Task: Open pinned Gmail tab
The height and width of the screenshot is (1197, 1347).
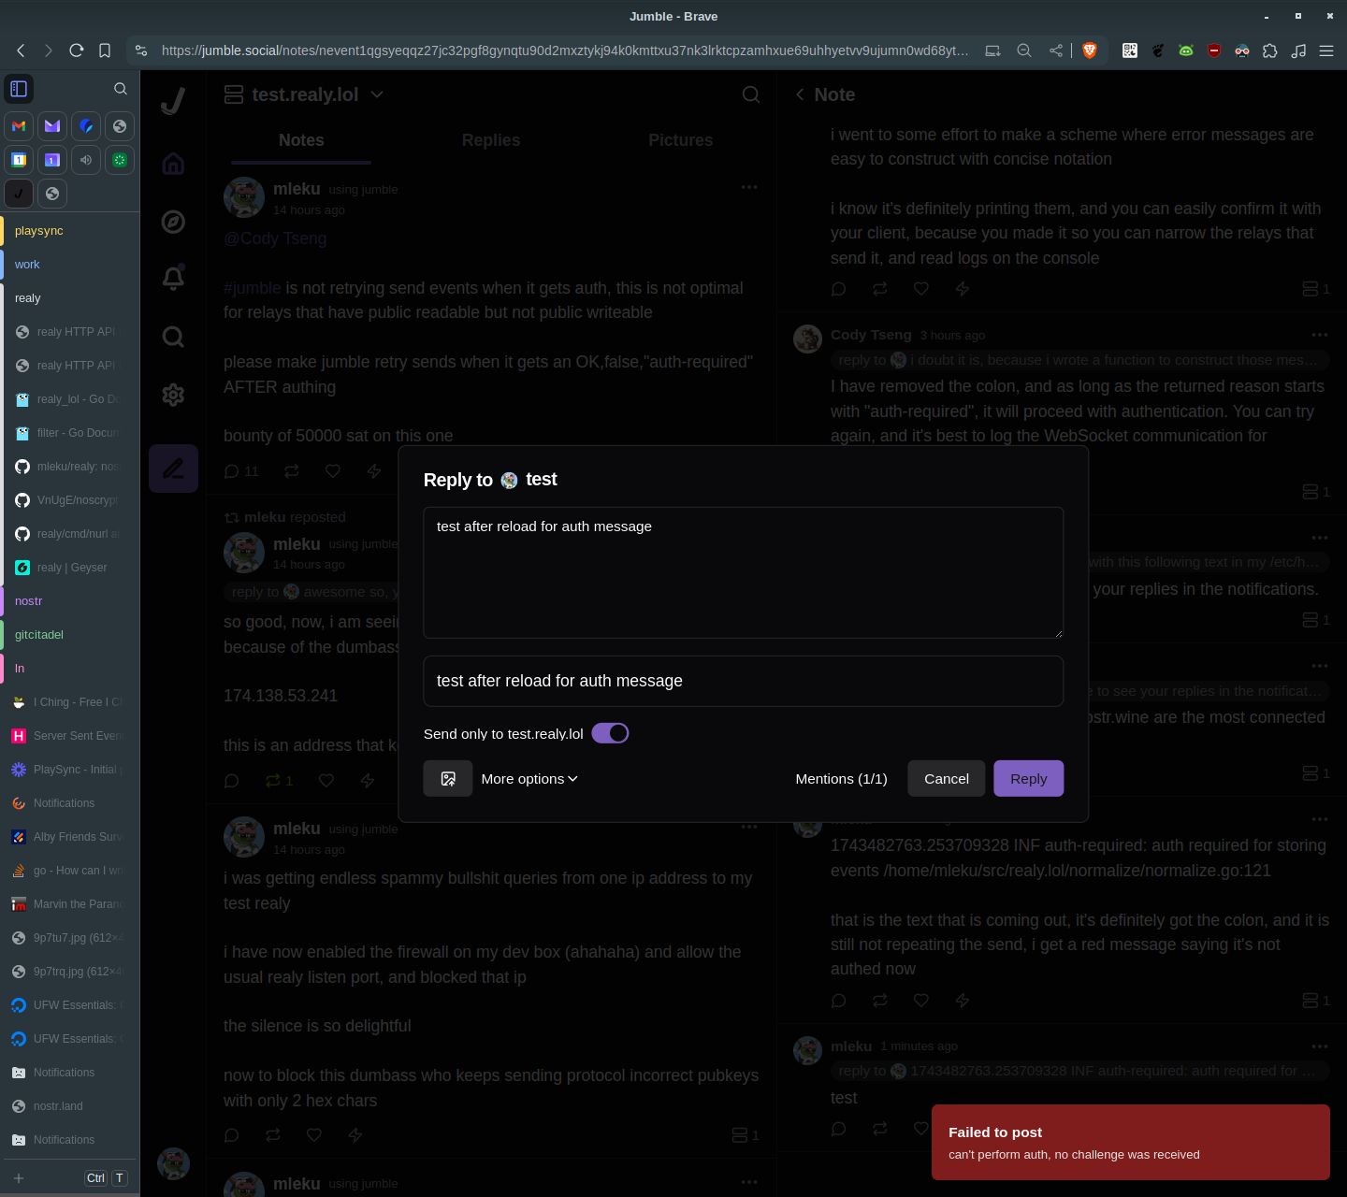Action: click(x=19, y=126)
